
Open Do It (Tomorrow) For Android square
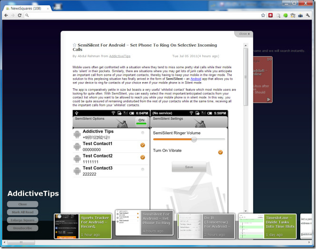(206, 226)
